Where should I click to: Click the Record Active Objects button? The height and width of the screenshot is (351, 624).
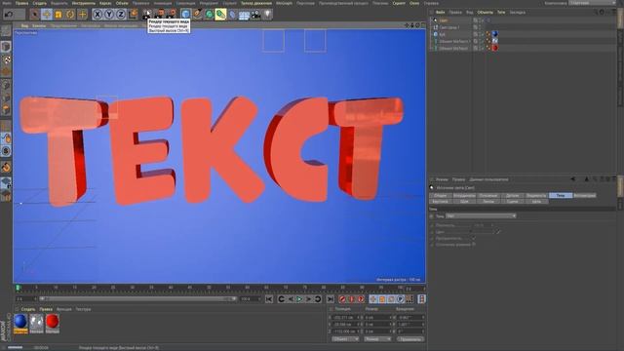point(342,299)
